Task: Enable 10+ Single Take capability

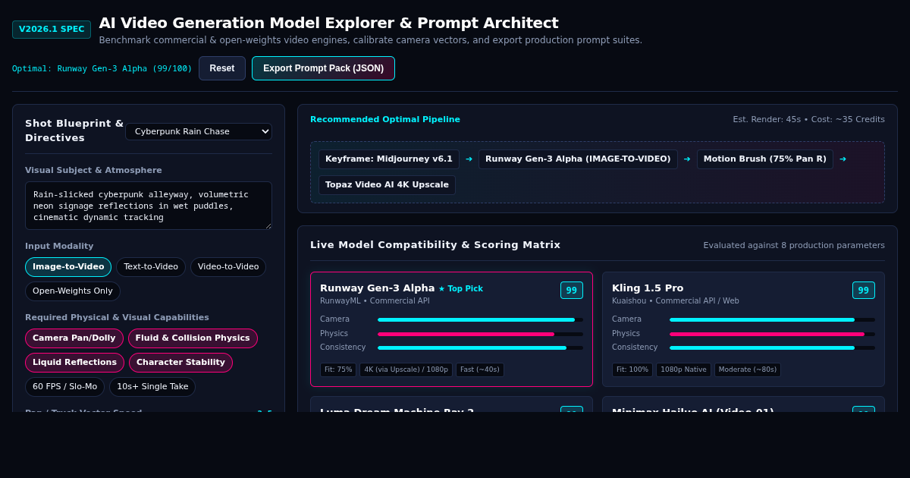Action: tap(152, 387)
